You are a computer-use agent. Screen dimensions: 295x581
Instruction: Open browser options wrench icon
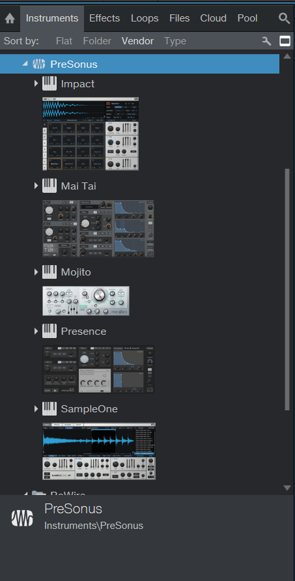point(266,41)
